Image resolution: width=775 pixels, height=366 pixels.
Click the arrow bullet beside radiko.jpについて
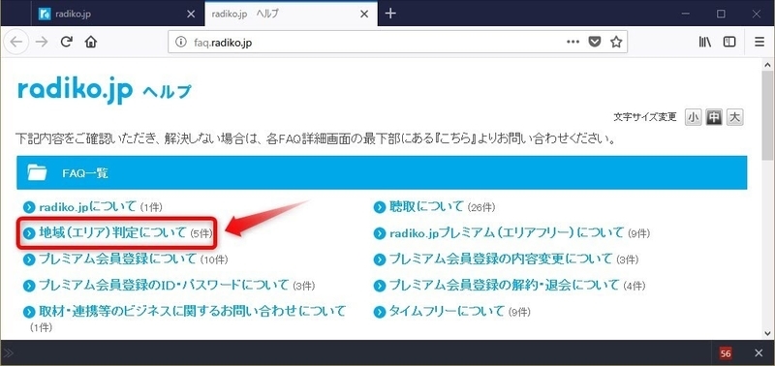[x=30, y=207]
